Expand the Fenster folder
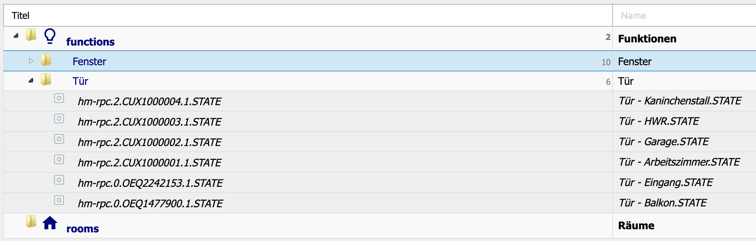Screen dimensions: 756x241 click(x=31, y=61)
